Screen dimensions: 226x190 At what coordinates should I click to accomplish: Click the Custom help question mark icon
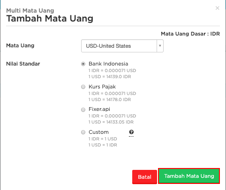coord(131,132)
